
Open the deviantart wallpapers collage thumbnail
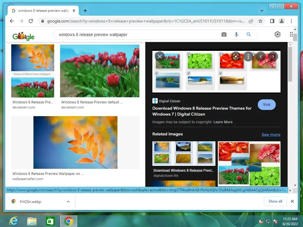click(33, 71)
